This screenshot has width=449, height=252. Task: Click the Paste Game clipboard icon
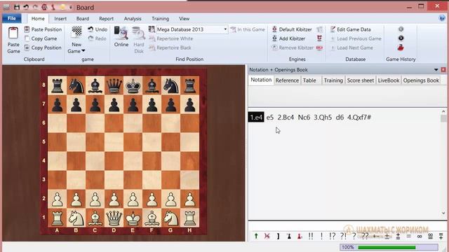pos(13,34)
